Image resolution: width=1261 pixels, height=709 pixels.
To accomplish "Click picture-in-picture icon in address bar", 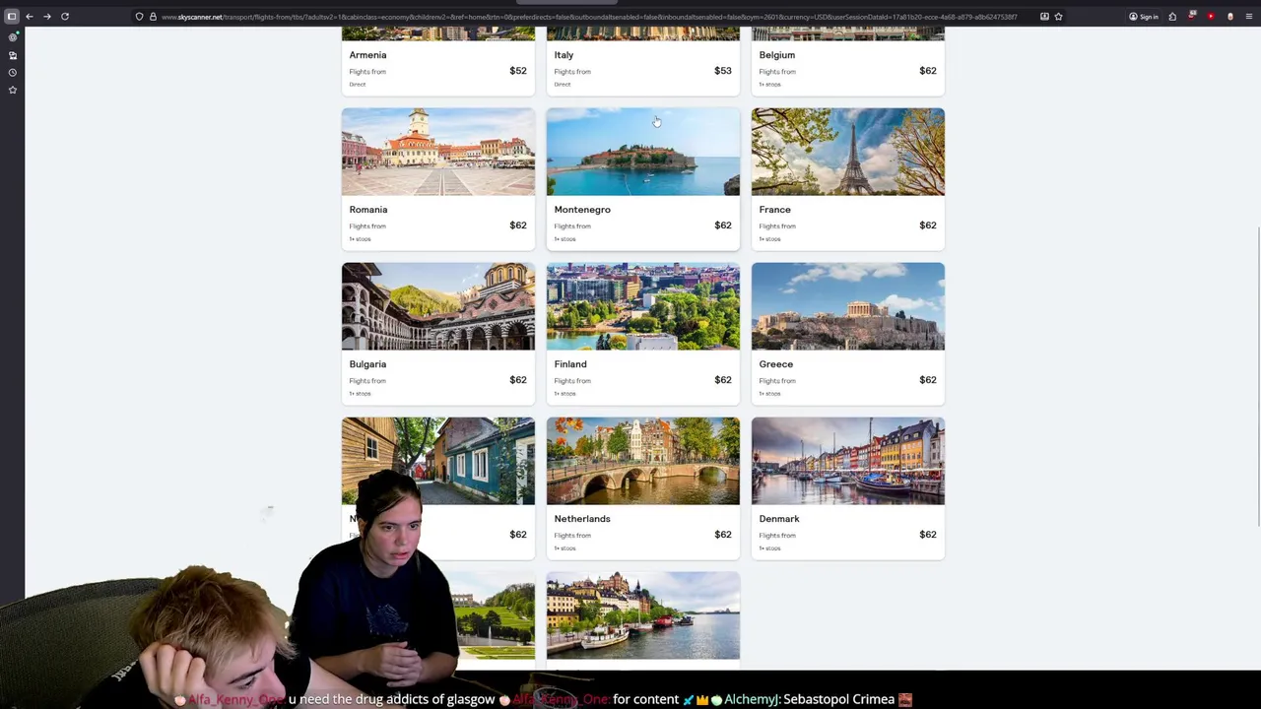I will click(1044, 17).
